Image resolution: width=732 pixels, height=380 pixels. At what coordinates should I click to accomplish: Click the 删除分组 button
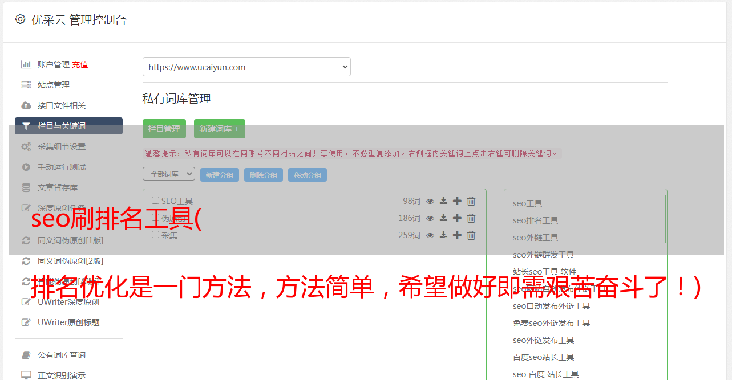264,175
